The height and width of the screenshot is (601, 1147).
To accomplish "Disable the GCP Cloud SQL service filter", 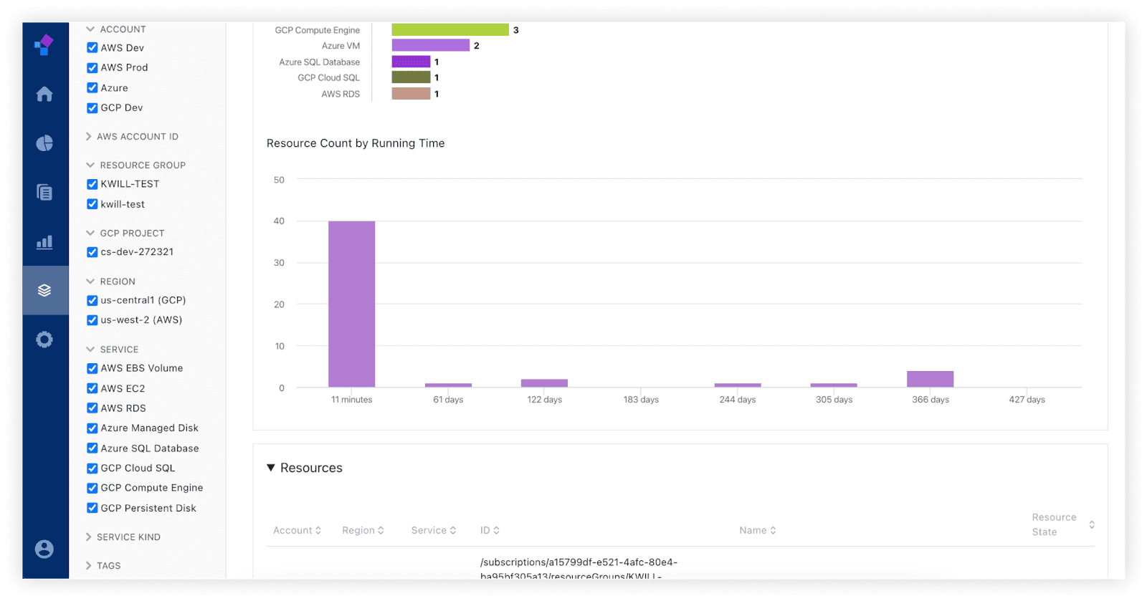I will tap(92, 468).
